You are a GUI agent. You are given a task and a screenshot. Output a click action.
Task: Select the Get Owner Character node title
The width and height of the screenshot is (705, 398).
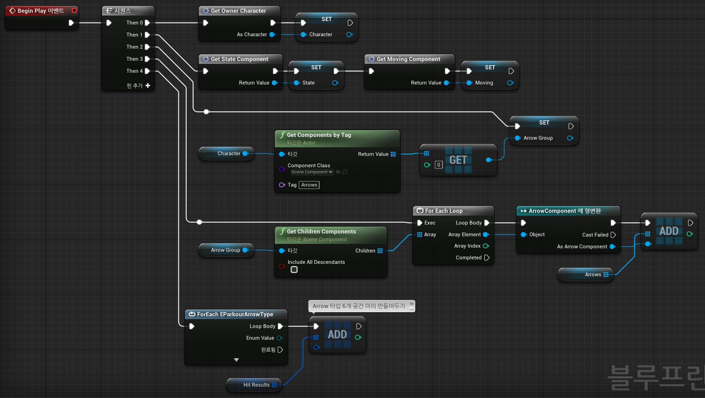click(x=238, y=11)
